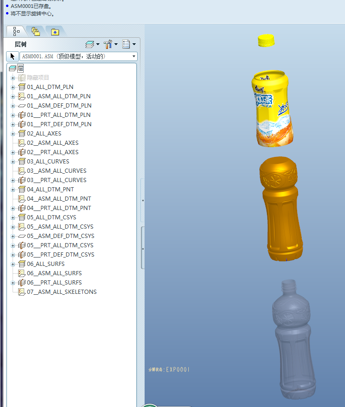The width and height of the screenshot is (345, 407).
Task: Select the root layers node icon
Action: 13,68
